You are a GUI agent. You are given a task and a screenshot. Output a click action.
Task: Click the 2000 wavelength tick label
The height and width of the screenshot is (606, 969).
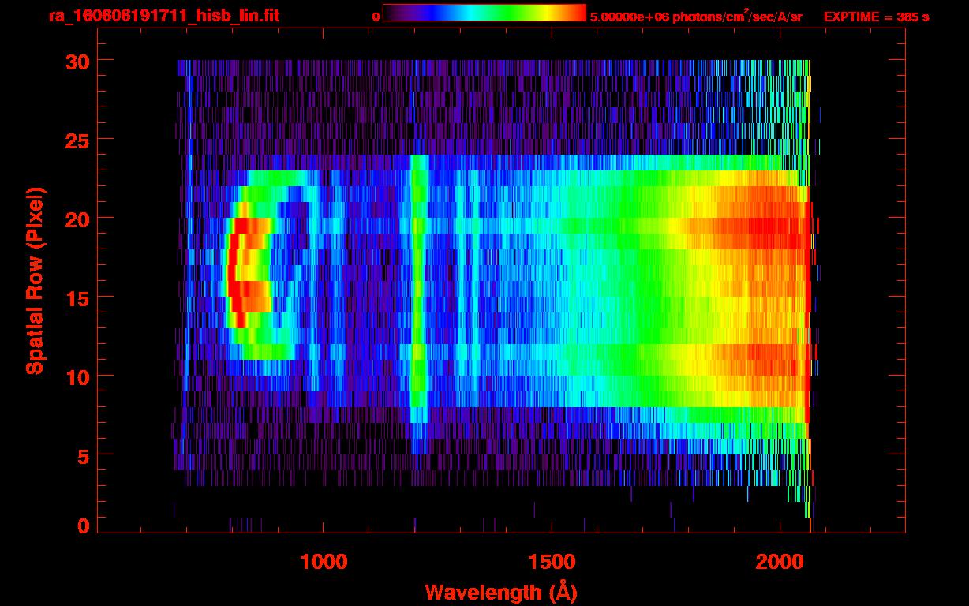[x=779, y=562]
